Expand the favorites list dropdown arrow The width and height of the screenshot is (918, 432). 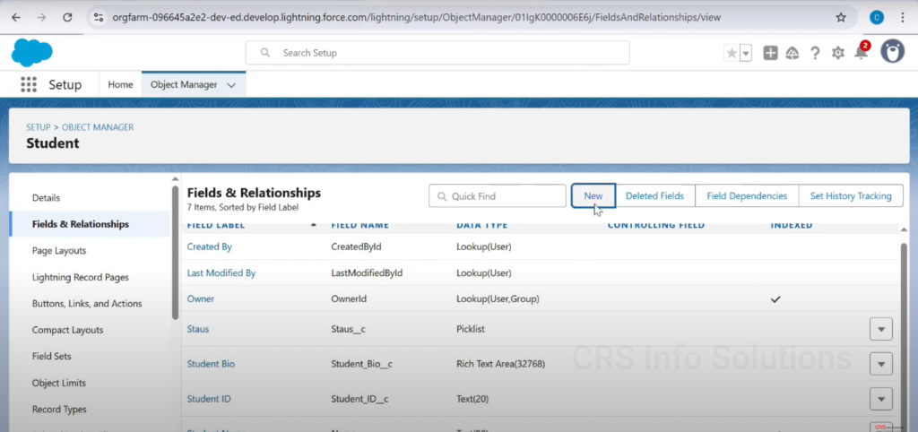[746, 53]
